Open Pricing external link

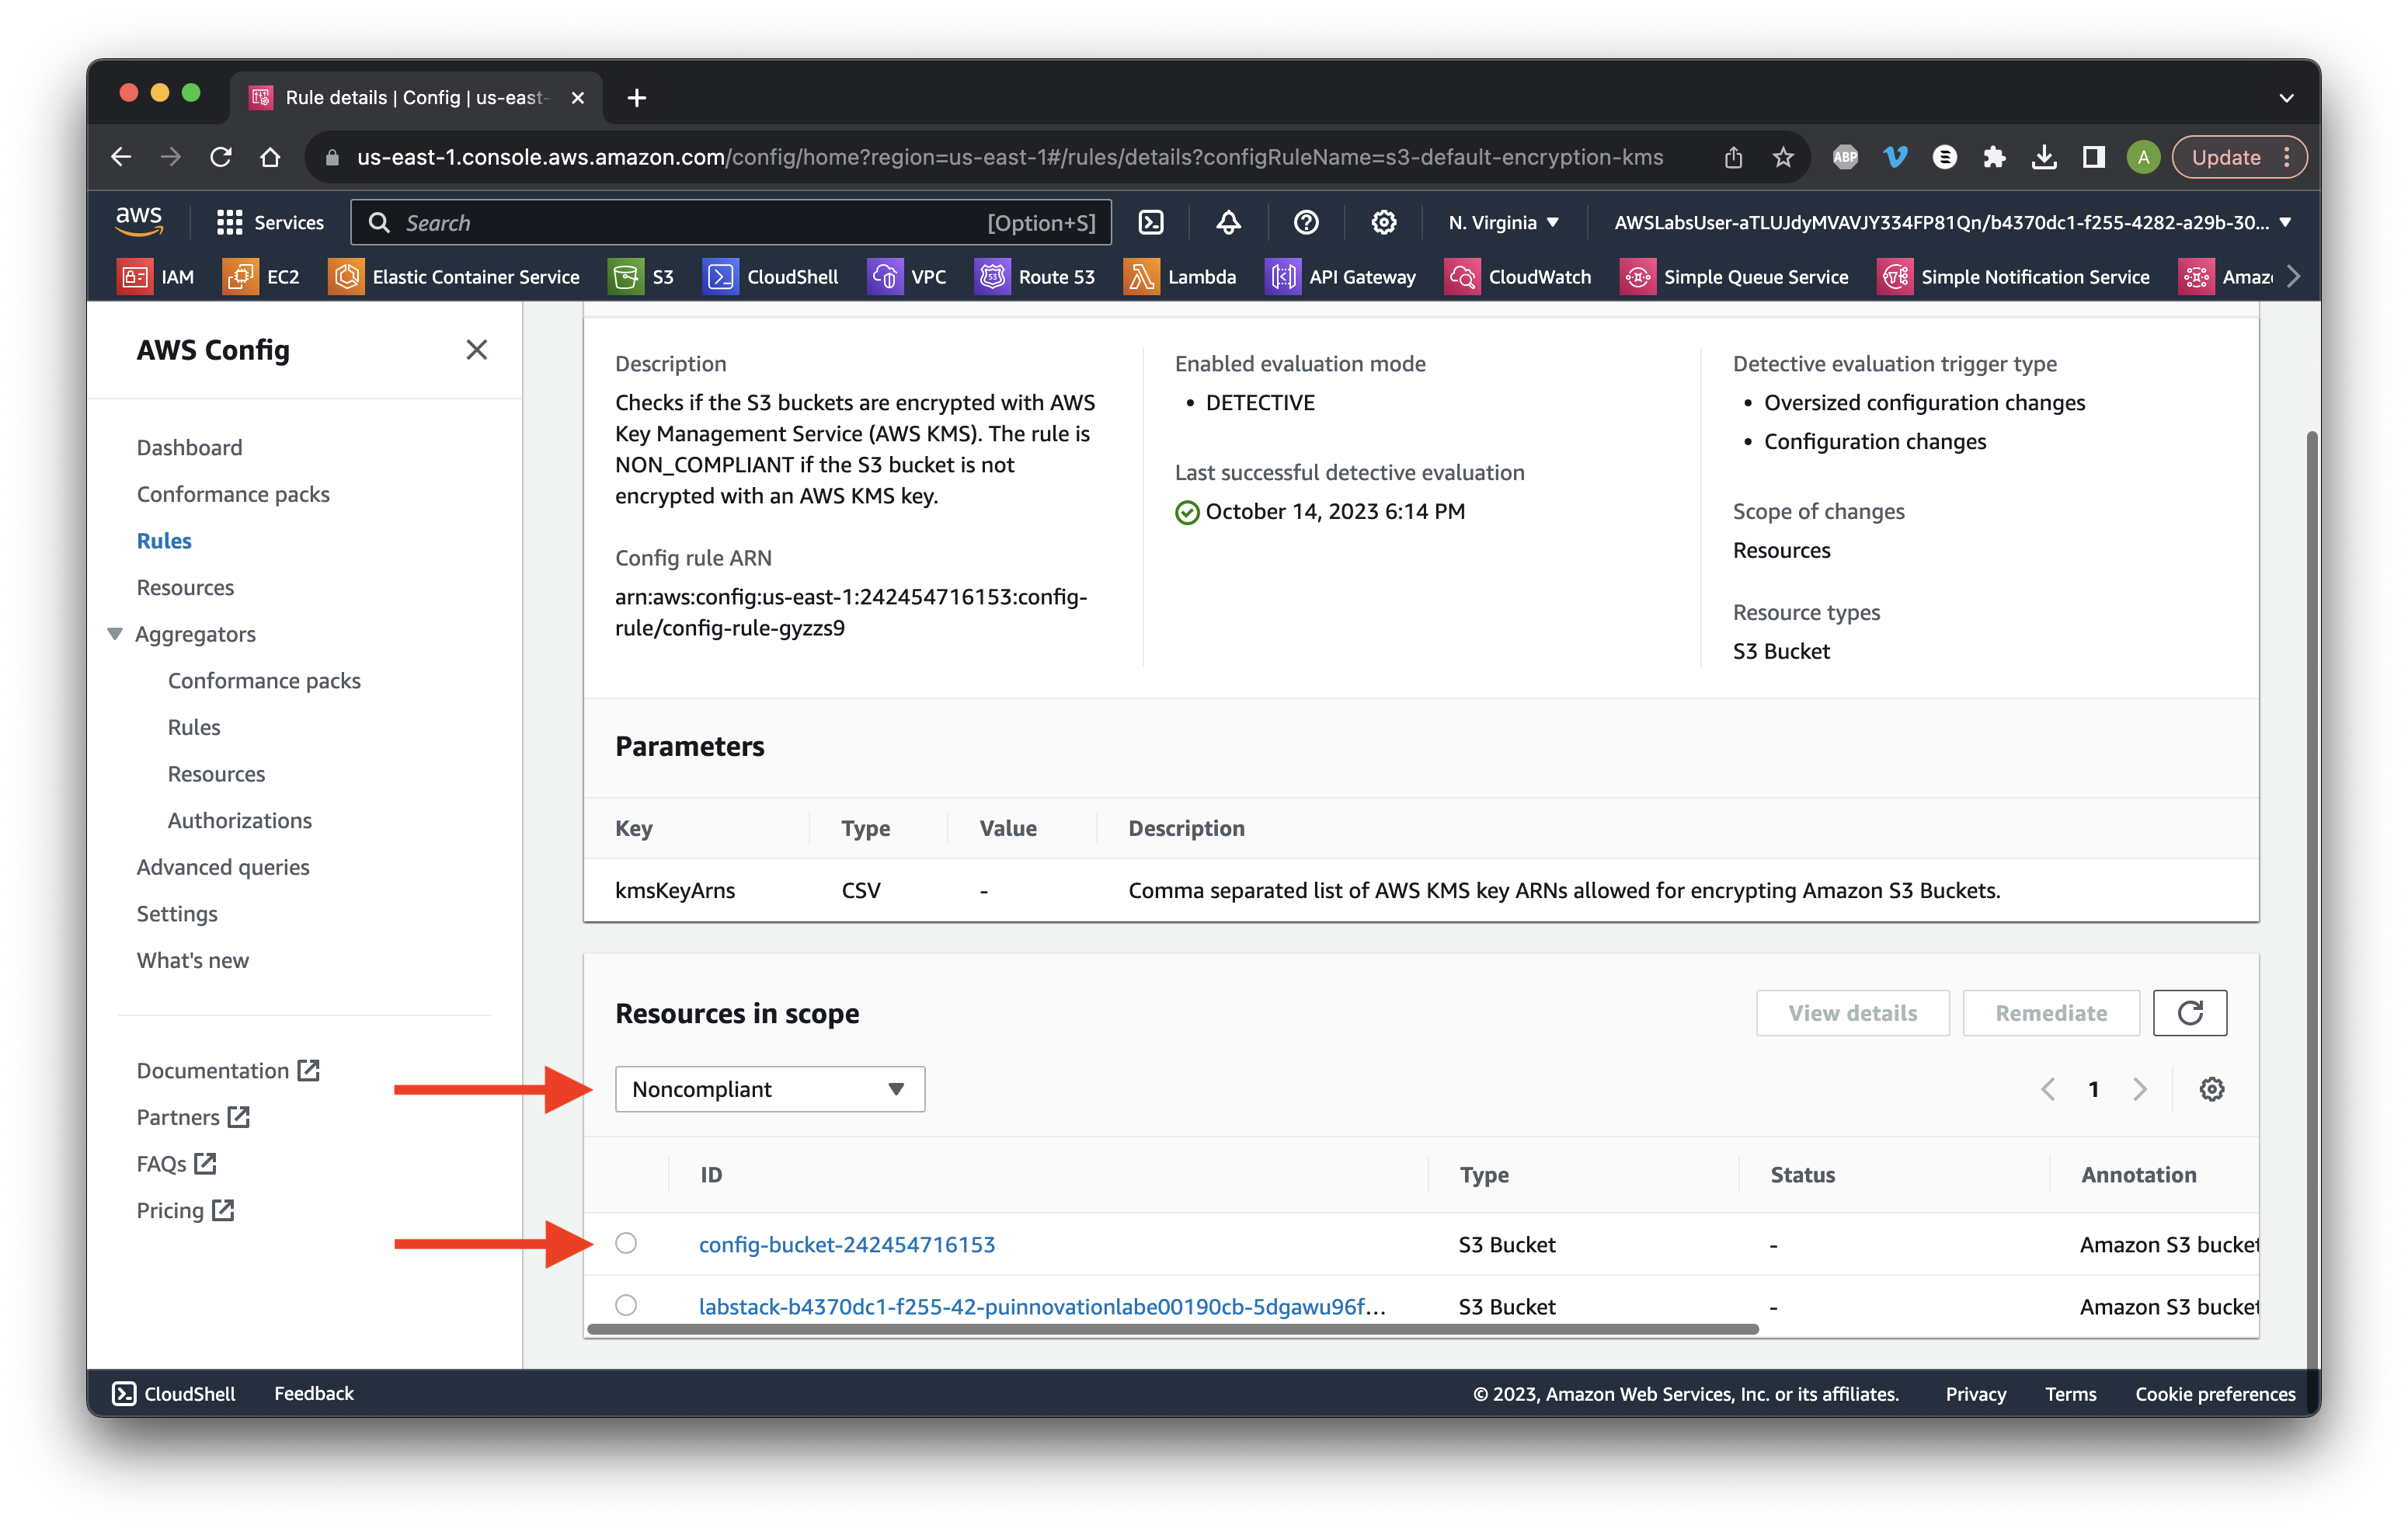point(185,1210)
